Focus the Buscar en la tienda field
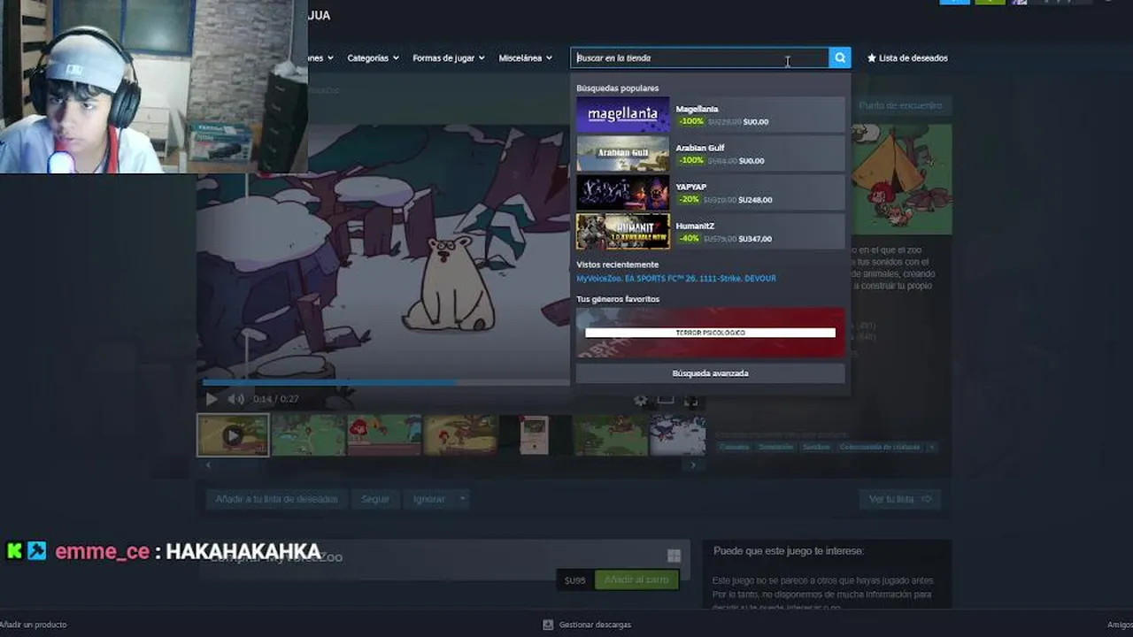Image resolution: width=1133 pixels, height=637 pixels. pyautogui.click(x=699, y=58)
